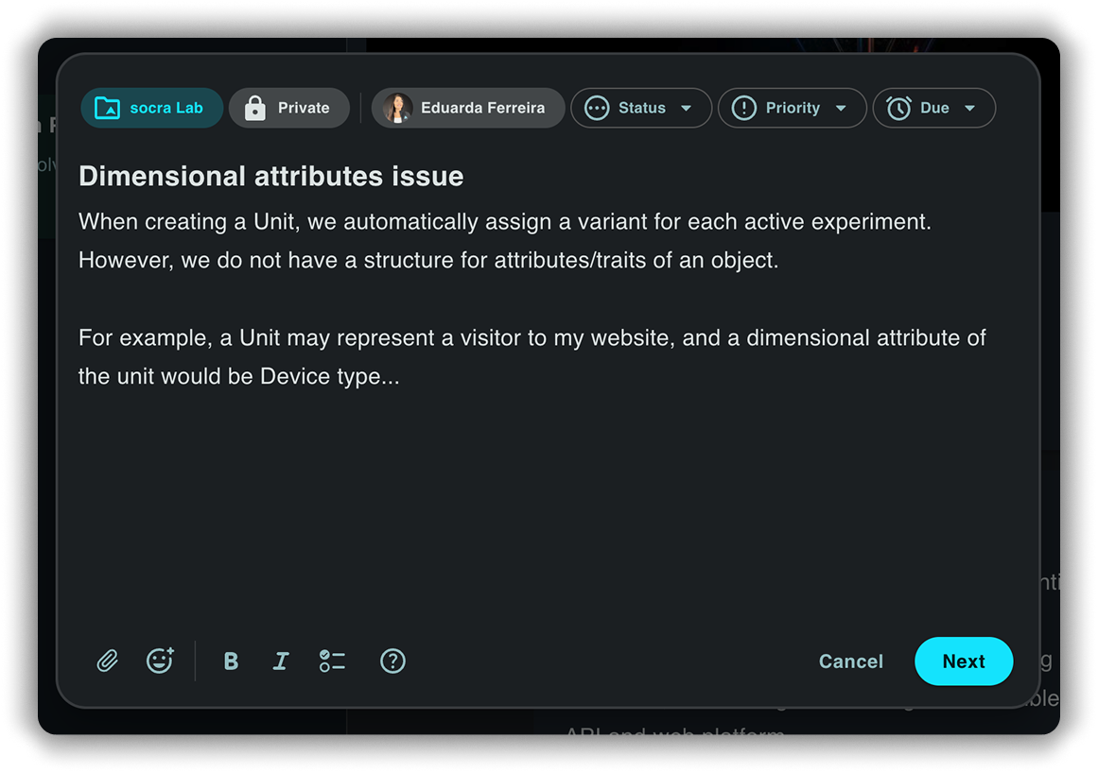
Task: Expand the Status dropdown arrow
Action: coord(687,109)
